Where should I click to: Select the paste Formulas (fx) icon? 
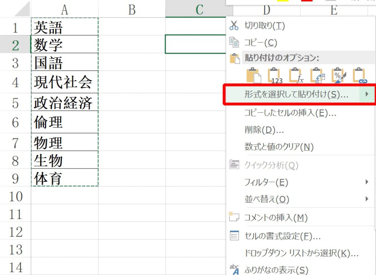(296, 75)
